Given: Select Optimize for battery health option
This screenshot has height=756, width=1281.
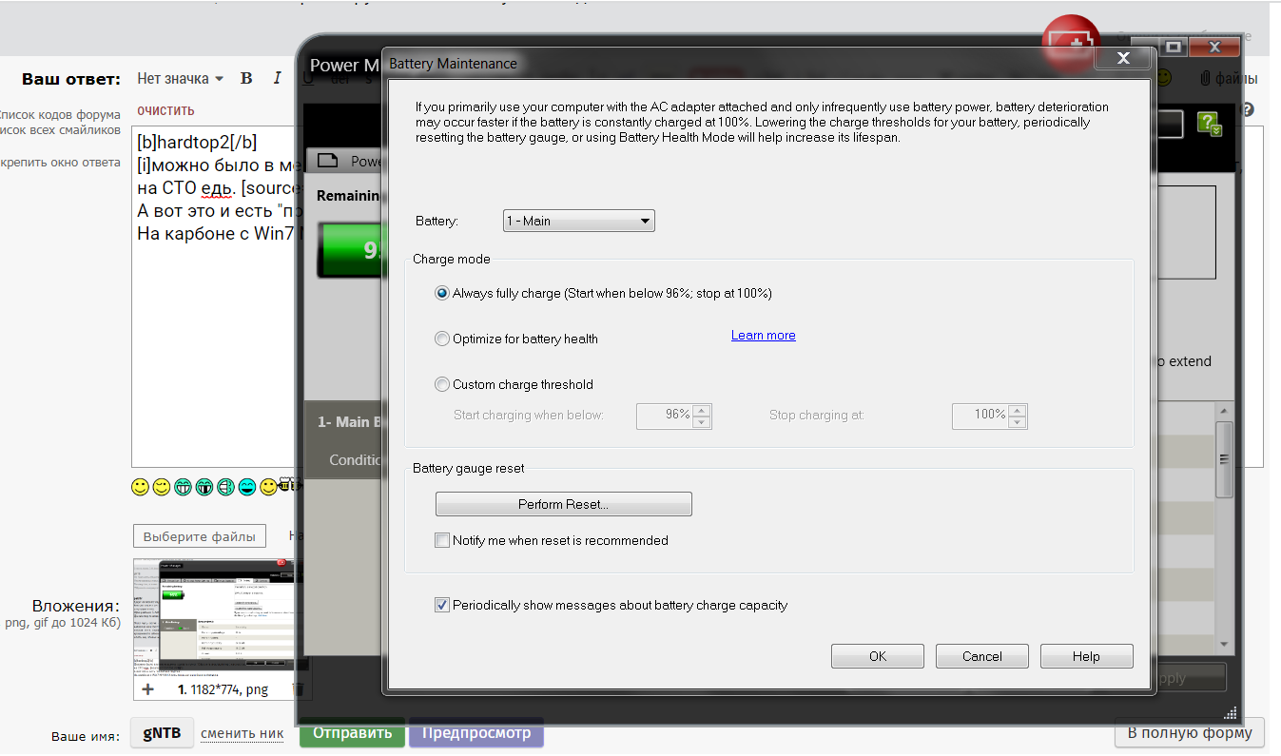Looking at the screenshot, I should click(442, 339).
